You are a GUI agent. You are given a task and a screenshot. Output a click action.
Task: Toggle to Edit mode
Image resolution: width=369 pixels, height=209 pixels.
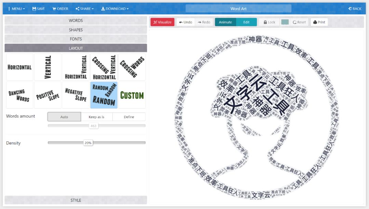[x=246, y=22]
